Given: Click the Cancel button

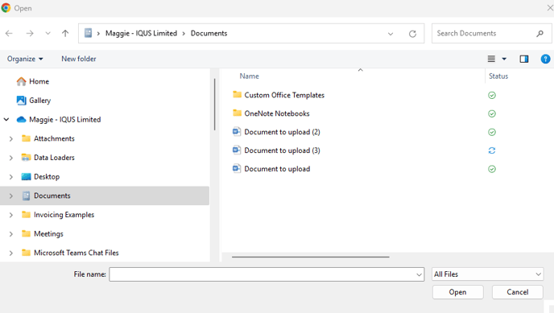Looking at the screenshot, I should 518,292.
